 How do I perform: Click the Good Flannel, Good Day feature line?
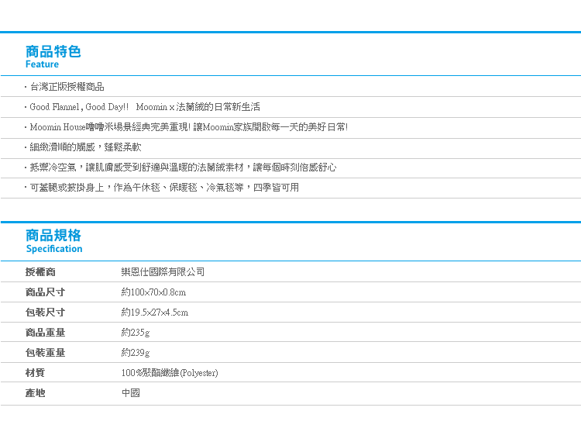144,107
